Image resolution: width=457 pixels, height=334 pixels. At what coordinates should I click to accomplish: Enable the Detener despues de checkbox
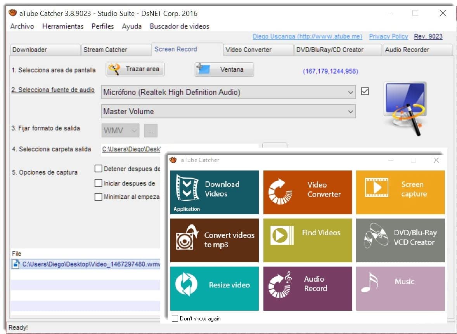99,169
